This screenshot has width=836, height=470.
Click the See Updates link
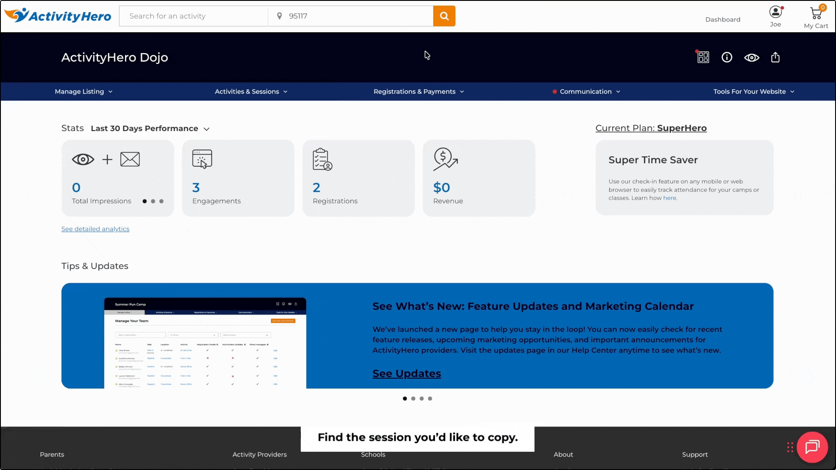pos(407,373)
